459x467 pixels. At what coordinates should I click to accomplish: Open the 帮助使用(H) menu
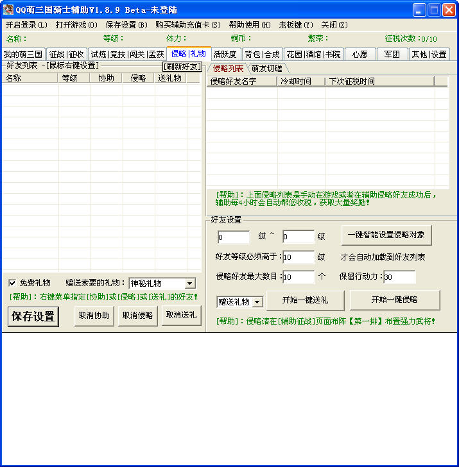click(x=250, y=25)
